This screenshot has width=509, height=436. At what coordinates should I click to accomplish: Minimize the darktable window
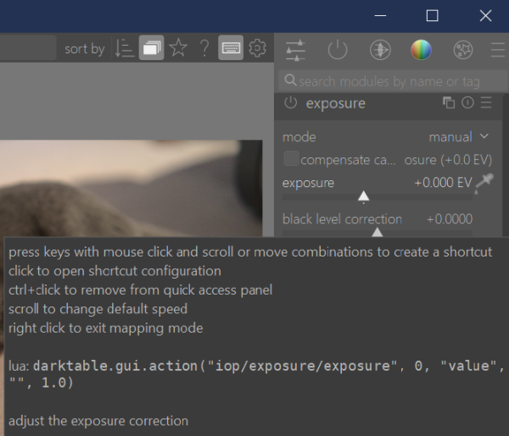pyautogui.click(x=380, y=15)
